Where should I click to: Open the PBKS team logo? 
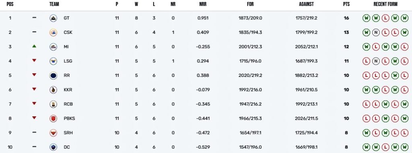(54, 118)
